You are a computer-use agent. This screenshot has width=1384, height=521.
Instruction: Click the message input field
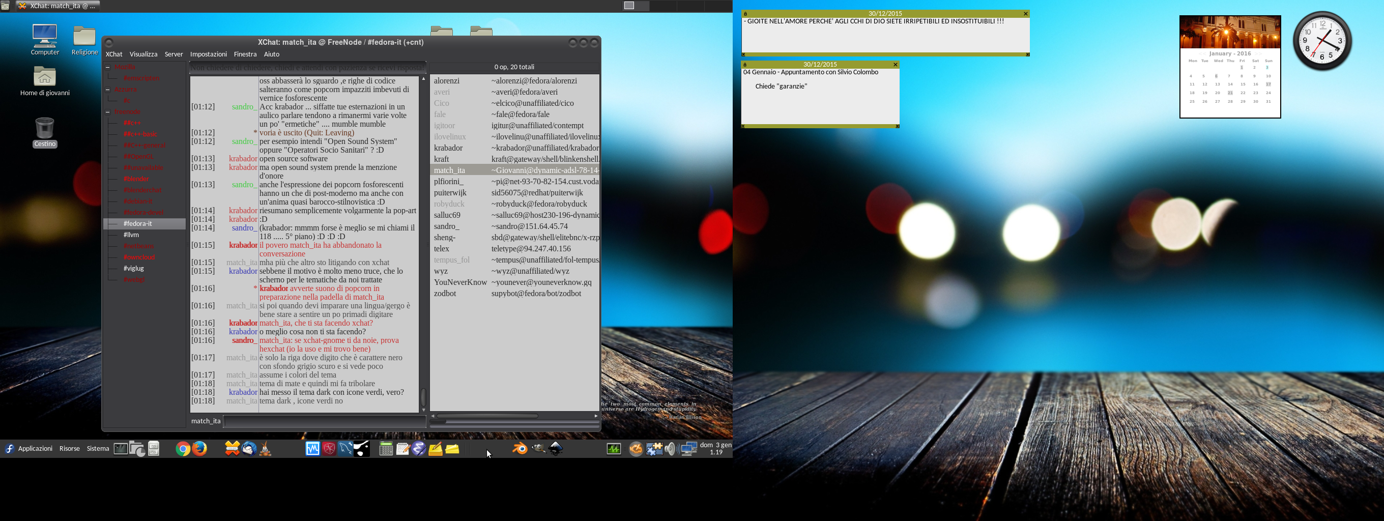325,422
